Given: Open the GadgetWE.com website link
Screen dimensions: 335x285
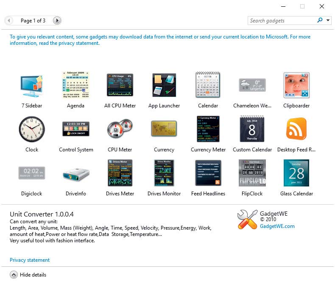Looking at the screenshot, I should pyautogui.click(x=277, y=226).
